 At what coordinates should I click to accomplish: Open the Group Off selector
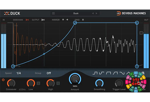(49, 73)
